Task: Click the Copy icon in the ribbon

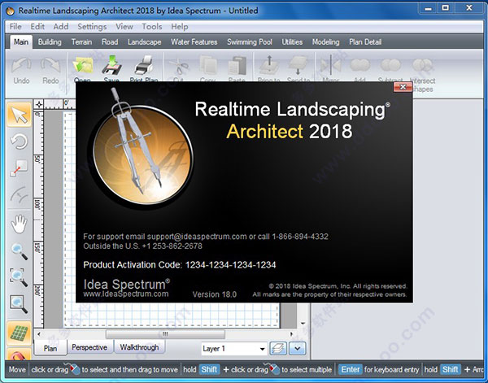Action: click(x=208, y=65)
